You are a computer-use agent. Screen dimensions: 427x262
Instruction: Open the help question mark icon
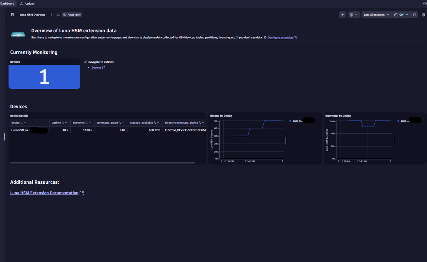pos(425,3)
